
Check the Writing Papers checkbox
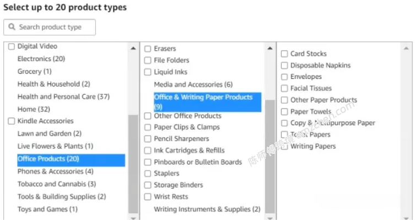click(x=284, y=147)
